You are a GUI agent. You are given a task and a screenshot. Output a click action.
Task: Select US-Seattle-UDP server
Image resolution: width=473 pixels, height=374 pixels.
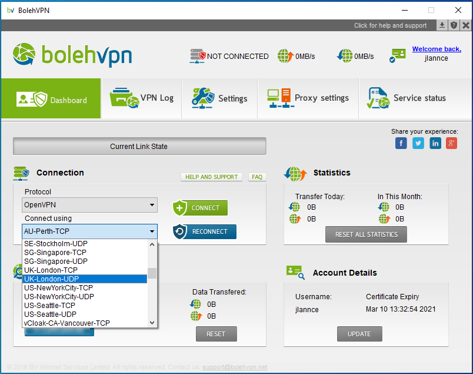coord(85,314)
